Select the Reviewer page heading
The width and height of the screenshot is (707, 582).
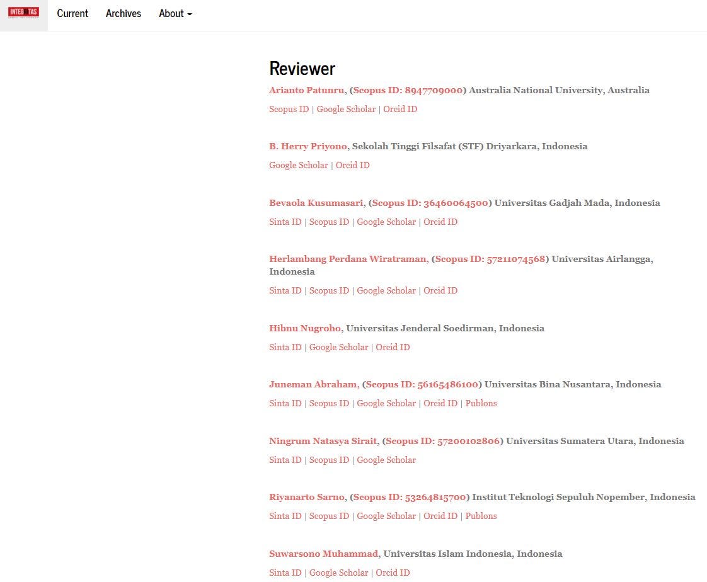[302, 69]
